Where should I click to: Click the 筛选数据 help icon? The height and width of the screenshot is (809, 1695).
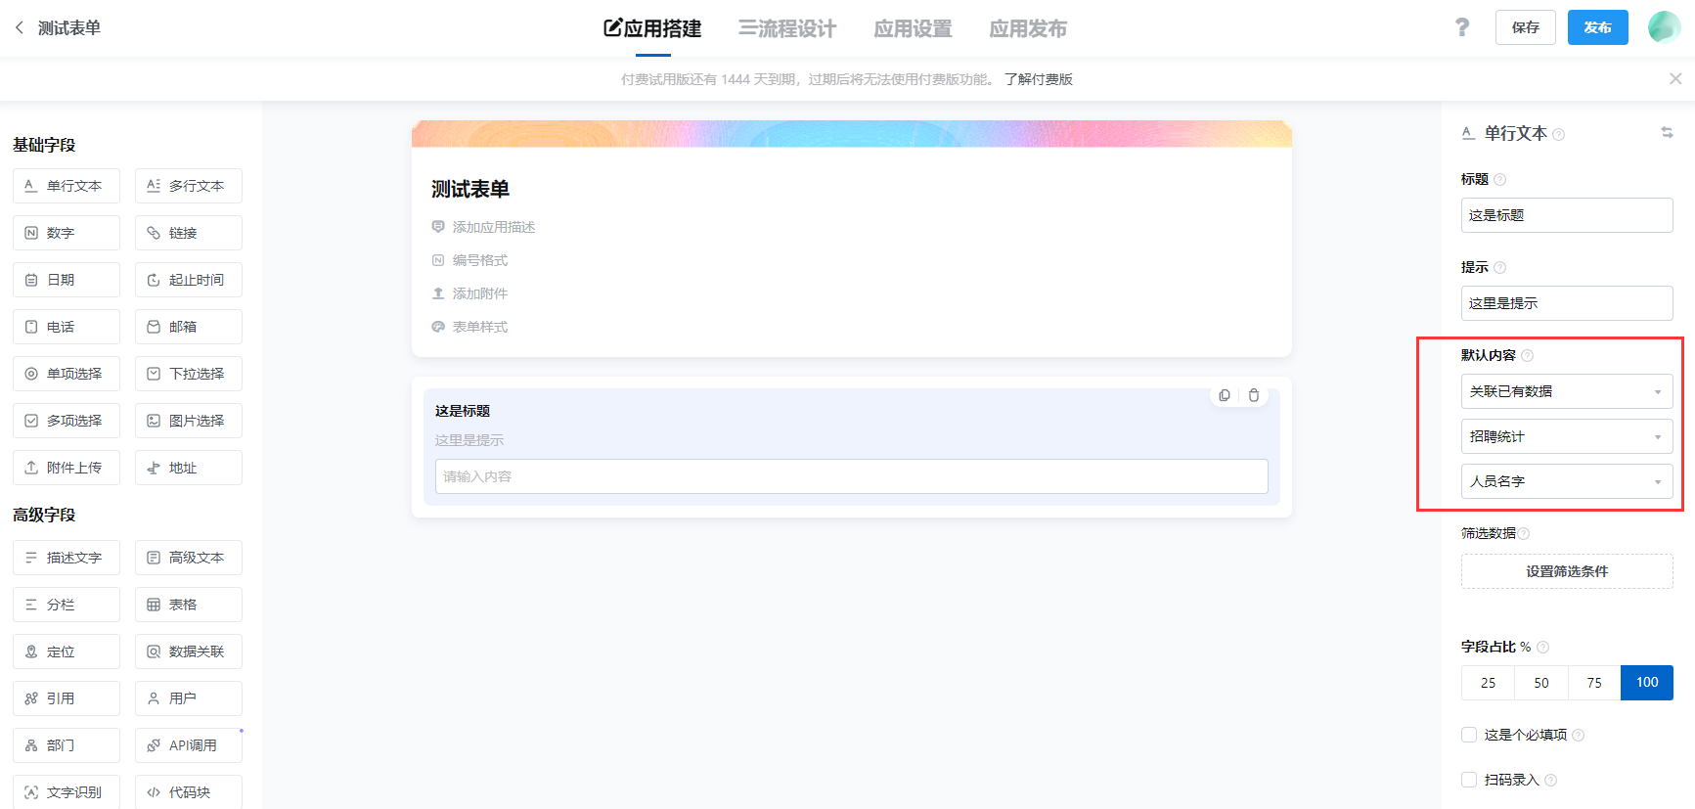click(1524, 533)
